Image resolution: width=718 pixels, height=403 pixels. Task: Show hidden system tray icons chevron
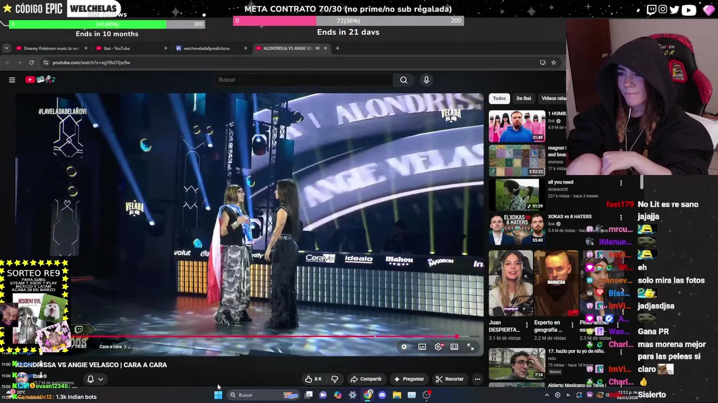[547, 395]
